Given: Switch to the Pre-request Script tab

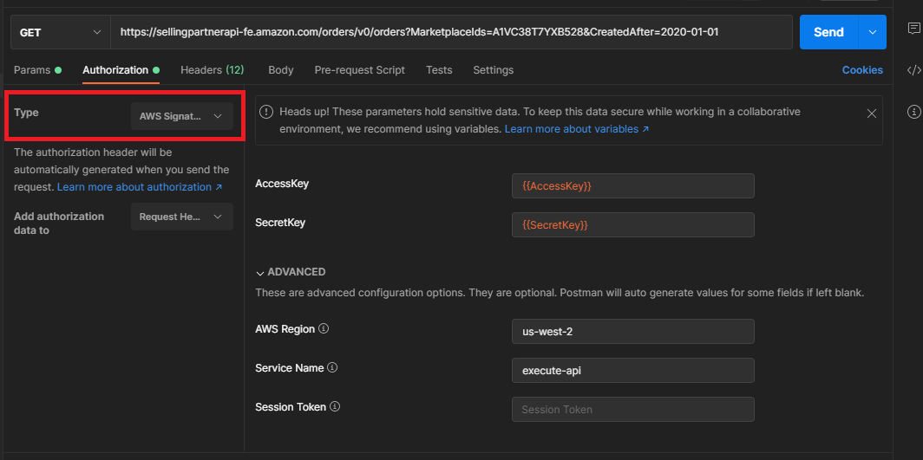Looking at the screenshot, I should (359, 70).
